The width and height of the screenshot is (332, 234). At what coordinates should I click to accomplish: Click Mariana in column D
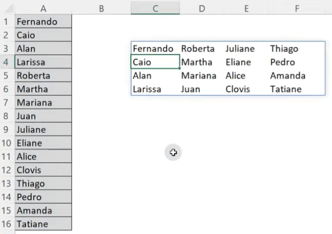tap(202, 75)
